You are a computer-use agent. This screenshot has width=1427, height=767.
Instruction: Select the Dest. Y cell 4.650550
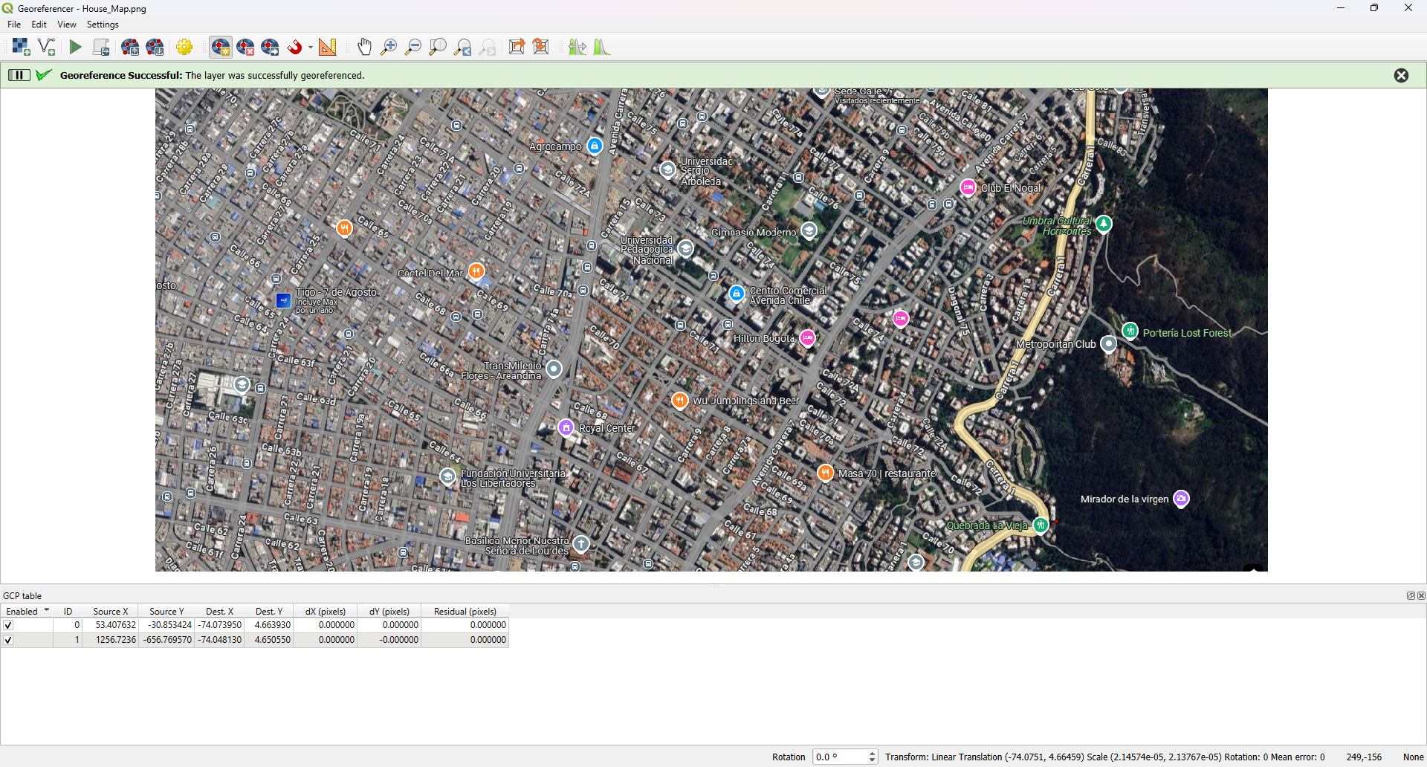coord(269,640)
